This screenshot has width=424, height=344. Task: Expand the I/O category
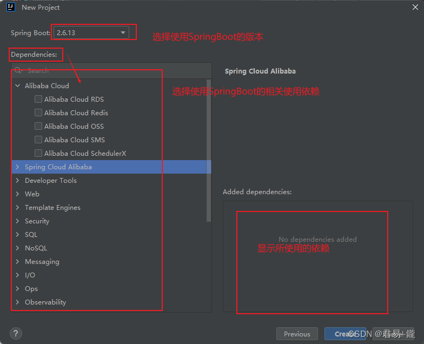point(17,275)
